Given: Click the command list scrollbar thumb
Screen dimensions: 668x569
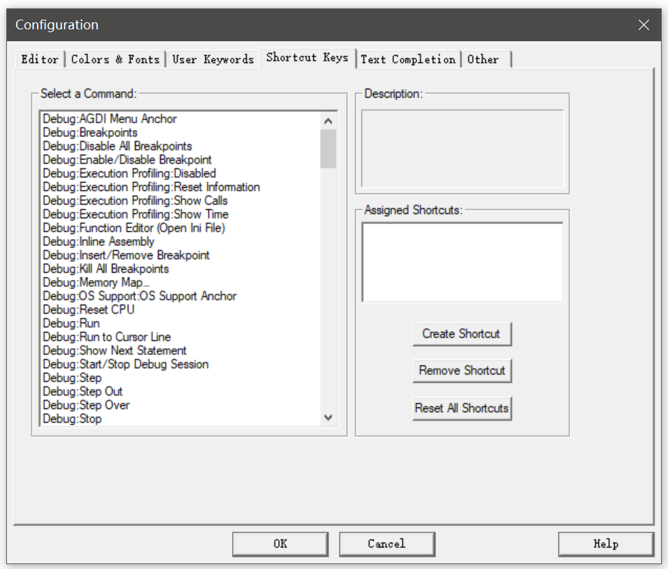Looking at the screenshot, I should click(328, 149).
